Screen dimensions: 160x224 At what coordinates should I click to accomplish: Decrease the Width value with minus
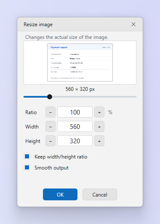[x=51, y=126]
